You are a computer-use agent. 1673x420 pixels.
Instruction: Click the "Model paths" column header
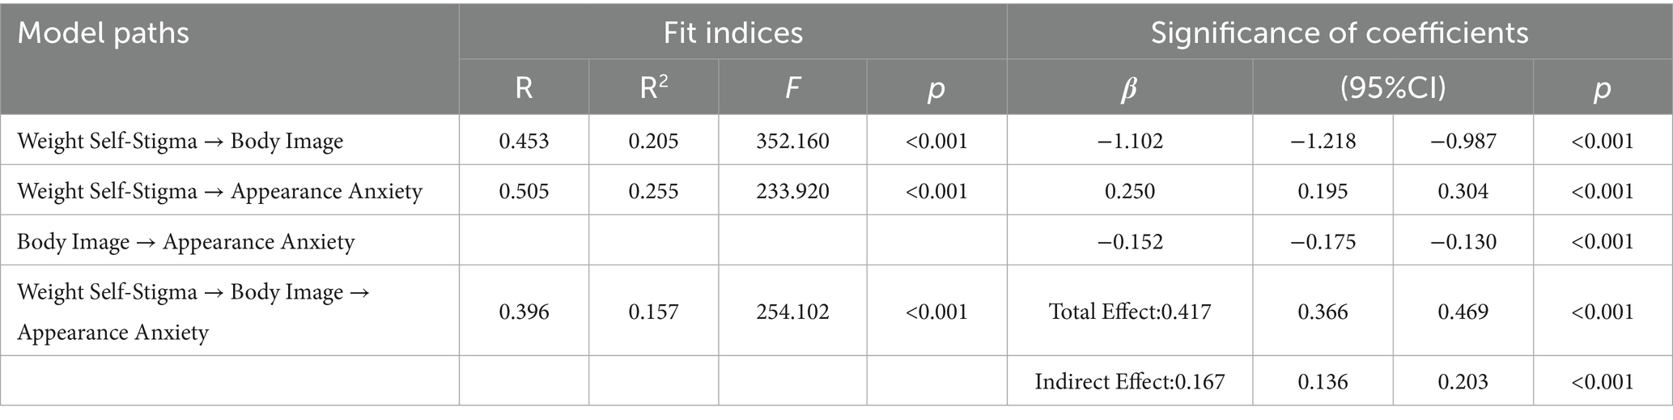click(104, 33)
